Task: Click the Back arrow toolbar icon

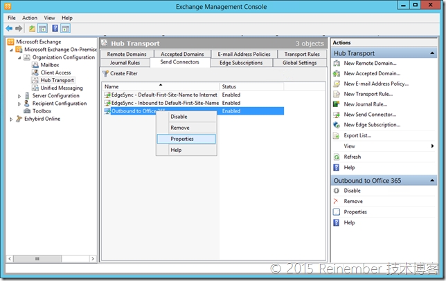Action: tap(9, 28)
